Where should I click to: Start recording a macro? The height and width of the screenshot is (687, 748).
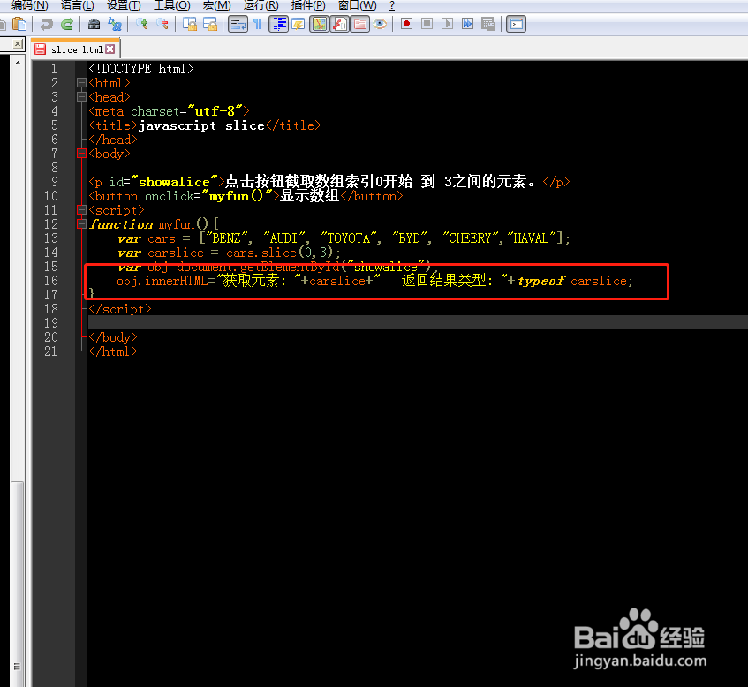(x=406, y=24)
